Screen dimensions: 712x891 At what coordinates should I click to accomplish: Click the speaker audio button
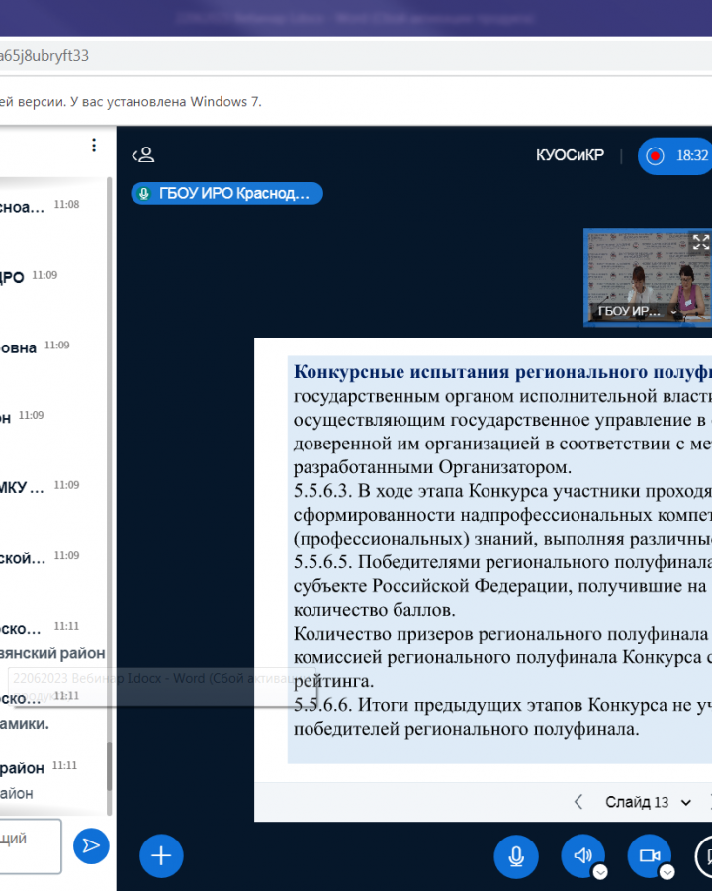click(583, 856)
